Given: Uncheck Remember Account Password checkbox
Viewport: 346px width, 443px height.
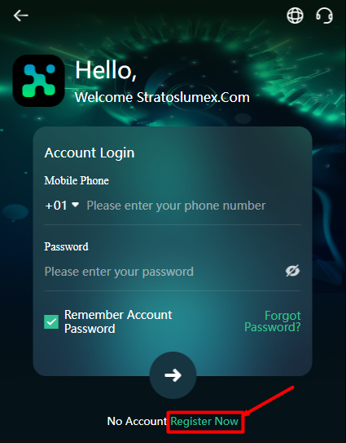Looking at the screenshot, I should click(x=51, y=322).
